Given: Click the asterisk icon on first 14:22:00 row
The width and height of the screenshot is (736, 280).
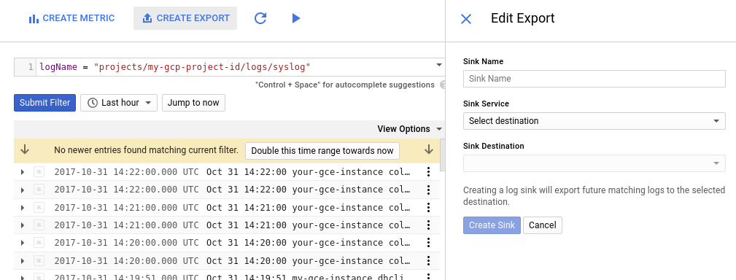Looking at the screenshot, I should [39, 172].
